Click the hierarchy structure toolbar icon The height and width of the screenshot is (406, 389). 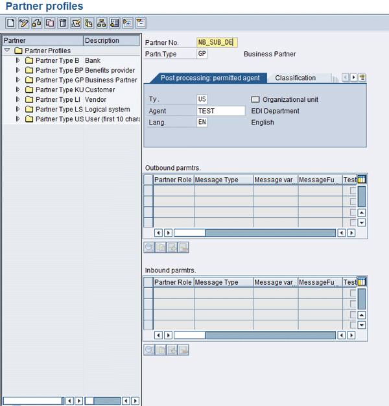coord(102,23)
